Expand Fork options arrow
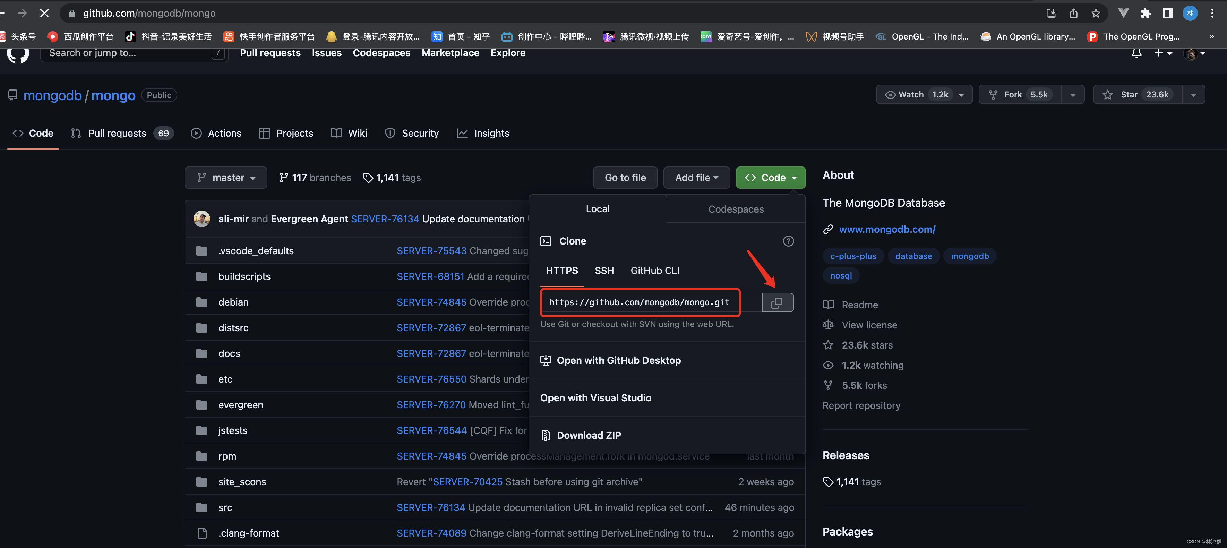Image resolution: width=1227 pixels, height=548 pixels. 1073,95
